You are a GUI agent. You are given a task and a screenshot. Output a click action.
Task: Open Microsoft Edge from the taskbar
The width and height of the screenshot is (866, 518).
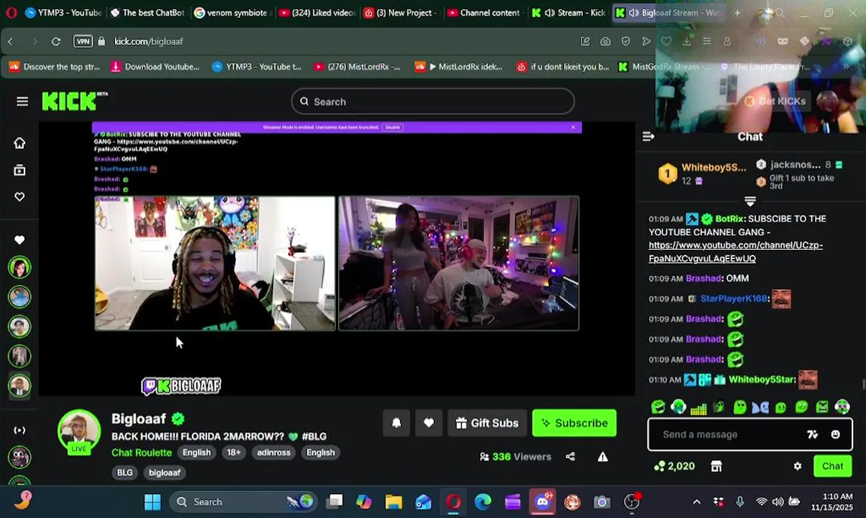click(x=483, y=502)
